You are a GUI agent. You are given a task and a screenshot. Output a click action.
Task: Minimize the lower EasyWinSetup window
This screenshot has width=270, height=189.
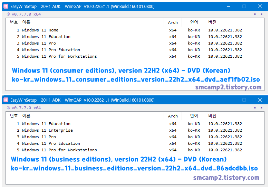pyautogui.click(x=229, y=100)
